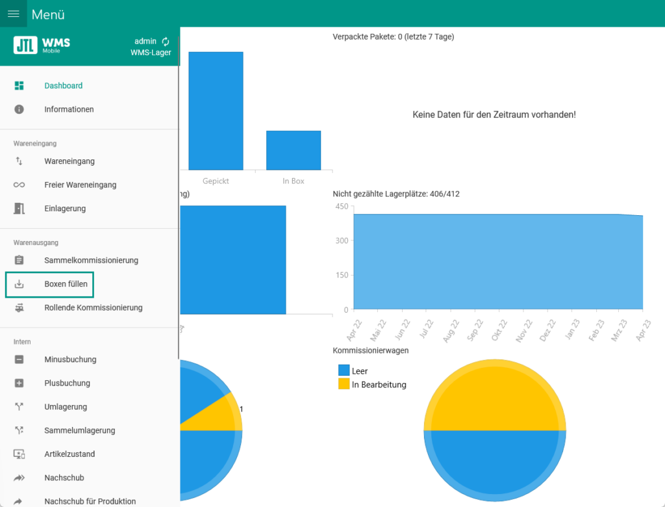Click the Nachschub für Produktion link
Image resolution: width=665 pixels, height=507 pixels.
click(x=89, y=501)
